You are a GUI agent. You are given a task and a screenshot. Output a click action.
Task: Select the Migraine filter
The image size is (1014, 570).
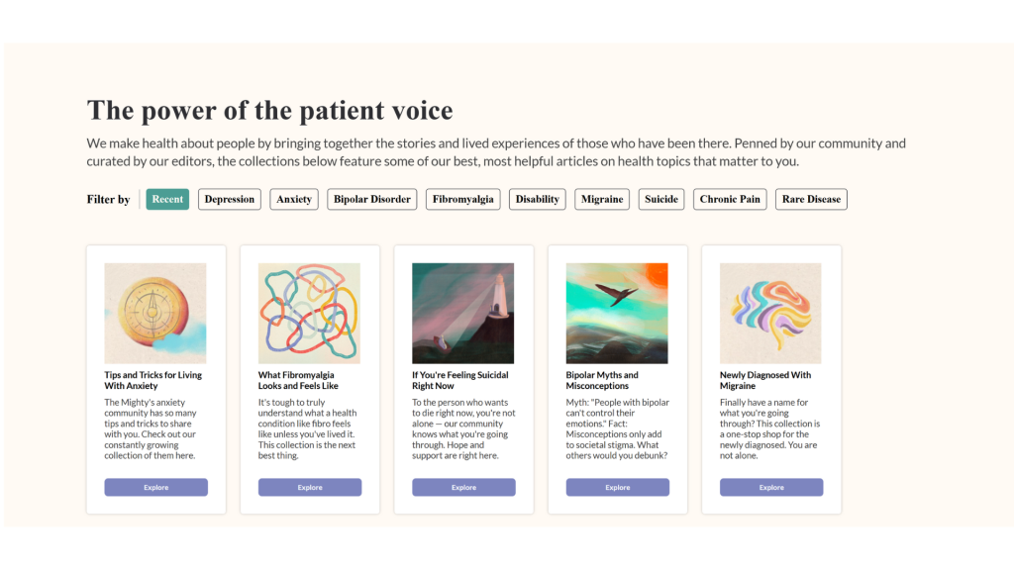[601, 199]
